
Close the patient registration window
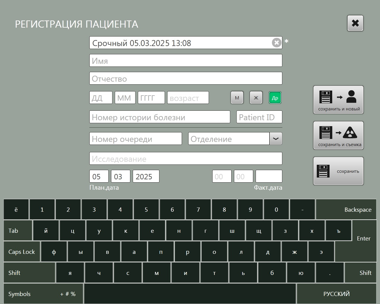coord(355,23)
